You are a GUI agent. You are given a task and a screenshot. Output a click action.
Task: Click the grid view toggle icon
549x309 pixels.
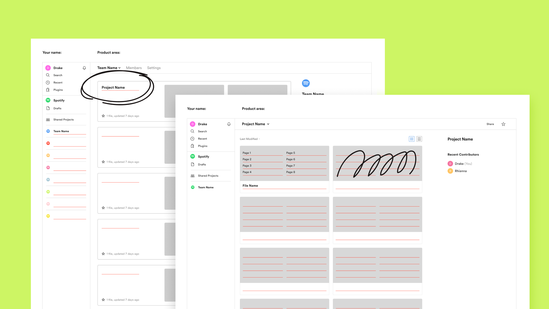[x=412, y=139]
